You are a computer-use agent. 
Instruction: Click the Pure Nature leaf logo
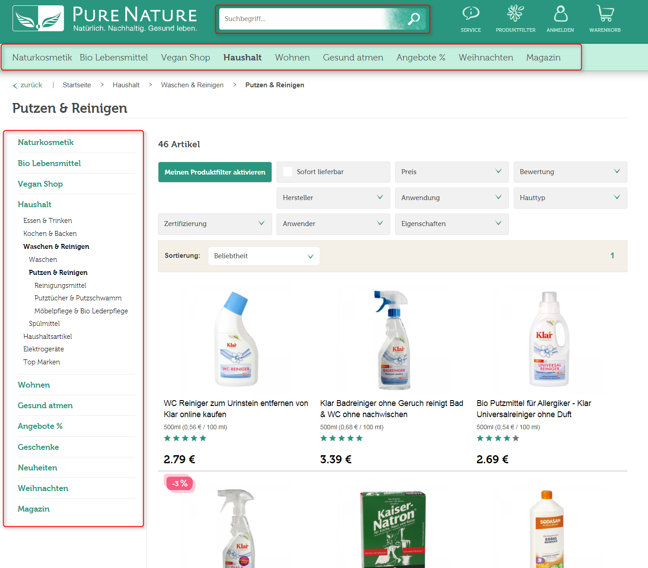(x=38, y=18)
